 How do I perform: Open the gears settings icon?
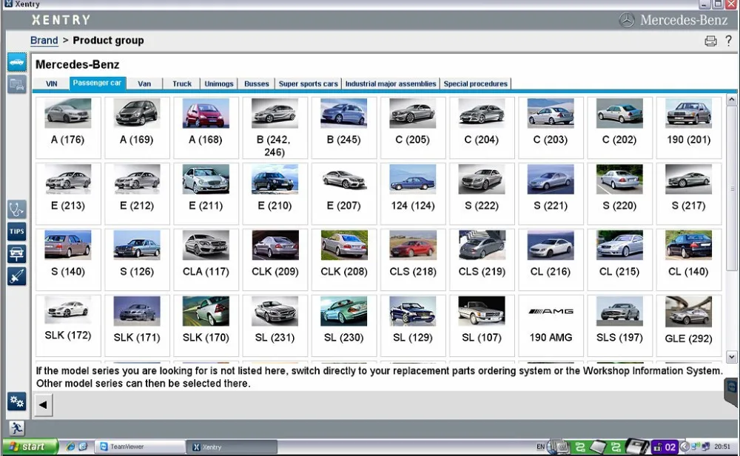click(16, 401)
